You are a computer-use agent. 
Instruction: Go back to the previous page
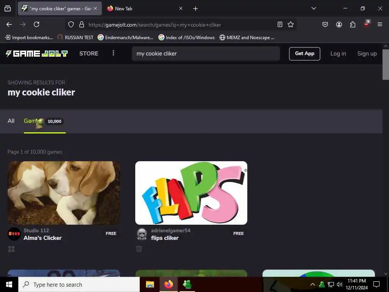(9, 24)
